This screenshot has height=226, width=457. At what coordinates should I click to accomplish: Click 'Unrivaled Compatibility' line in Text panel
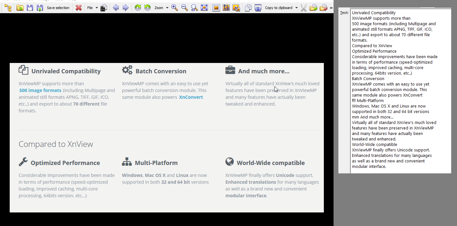point(374,13)
